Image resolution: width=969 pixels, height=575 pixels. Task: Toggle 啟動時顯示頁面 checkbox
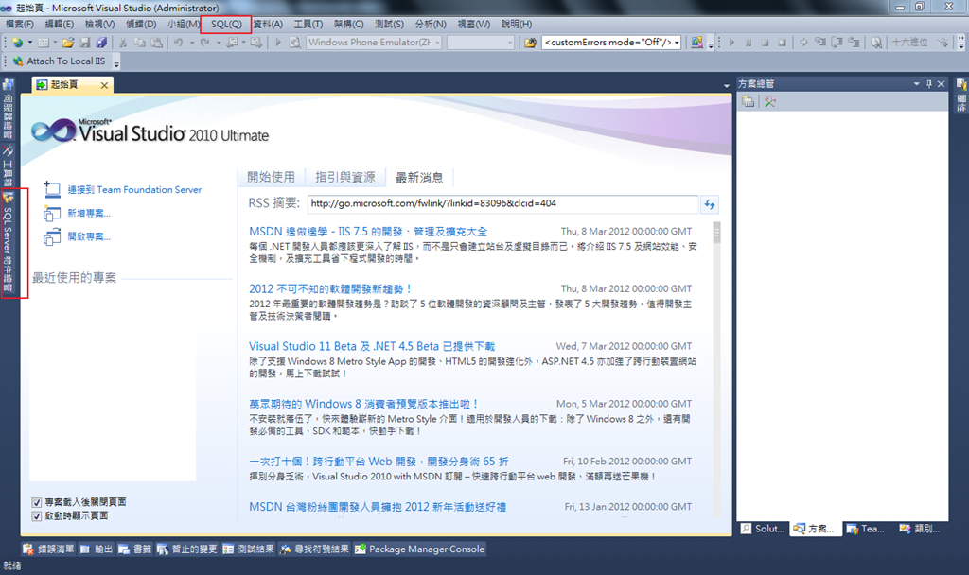click(37, 516)
